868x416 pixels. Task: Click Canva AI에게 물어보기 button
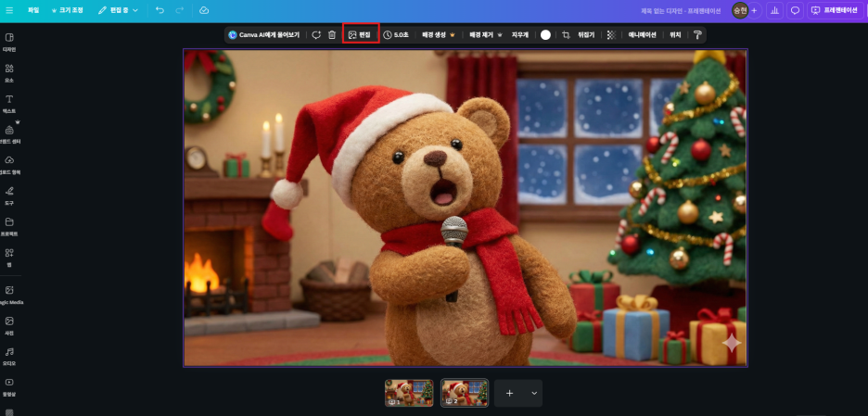tap(264, 35)
